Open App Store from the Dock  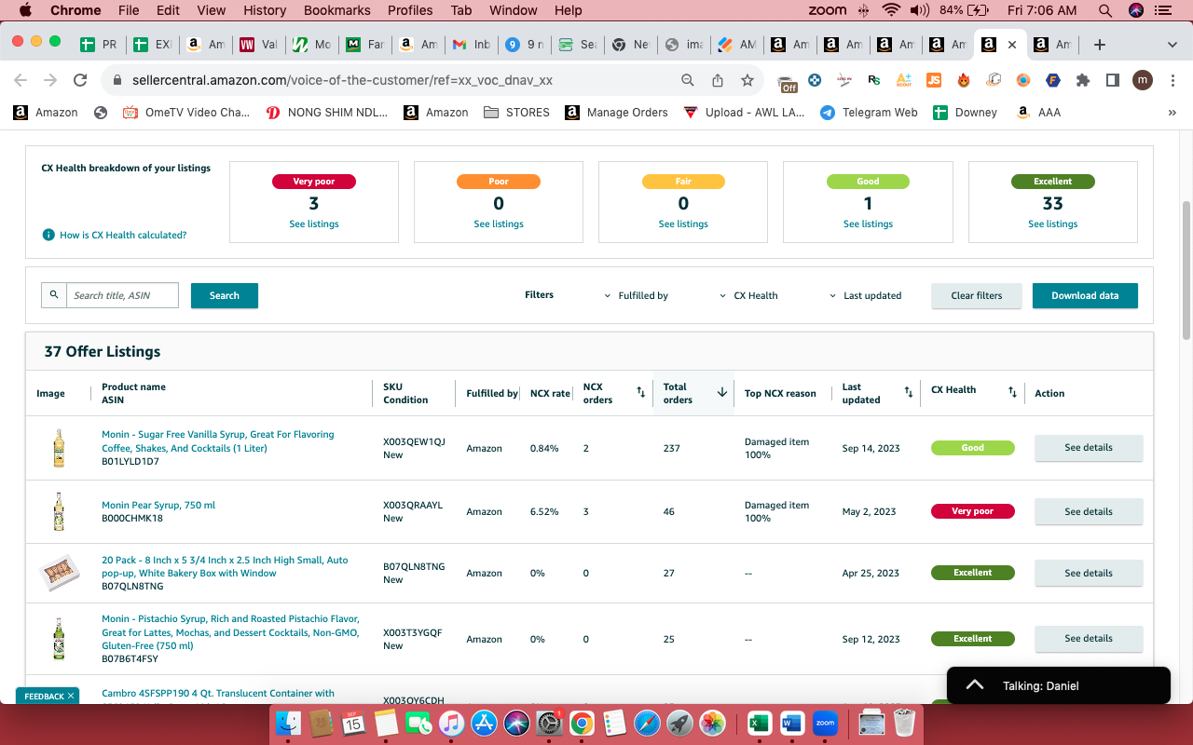coord(484,723)
